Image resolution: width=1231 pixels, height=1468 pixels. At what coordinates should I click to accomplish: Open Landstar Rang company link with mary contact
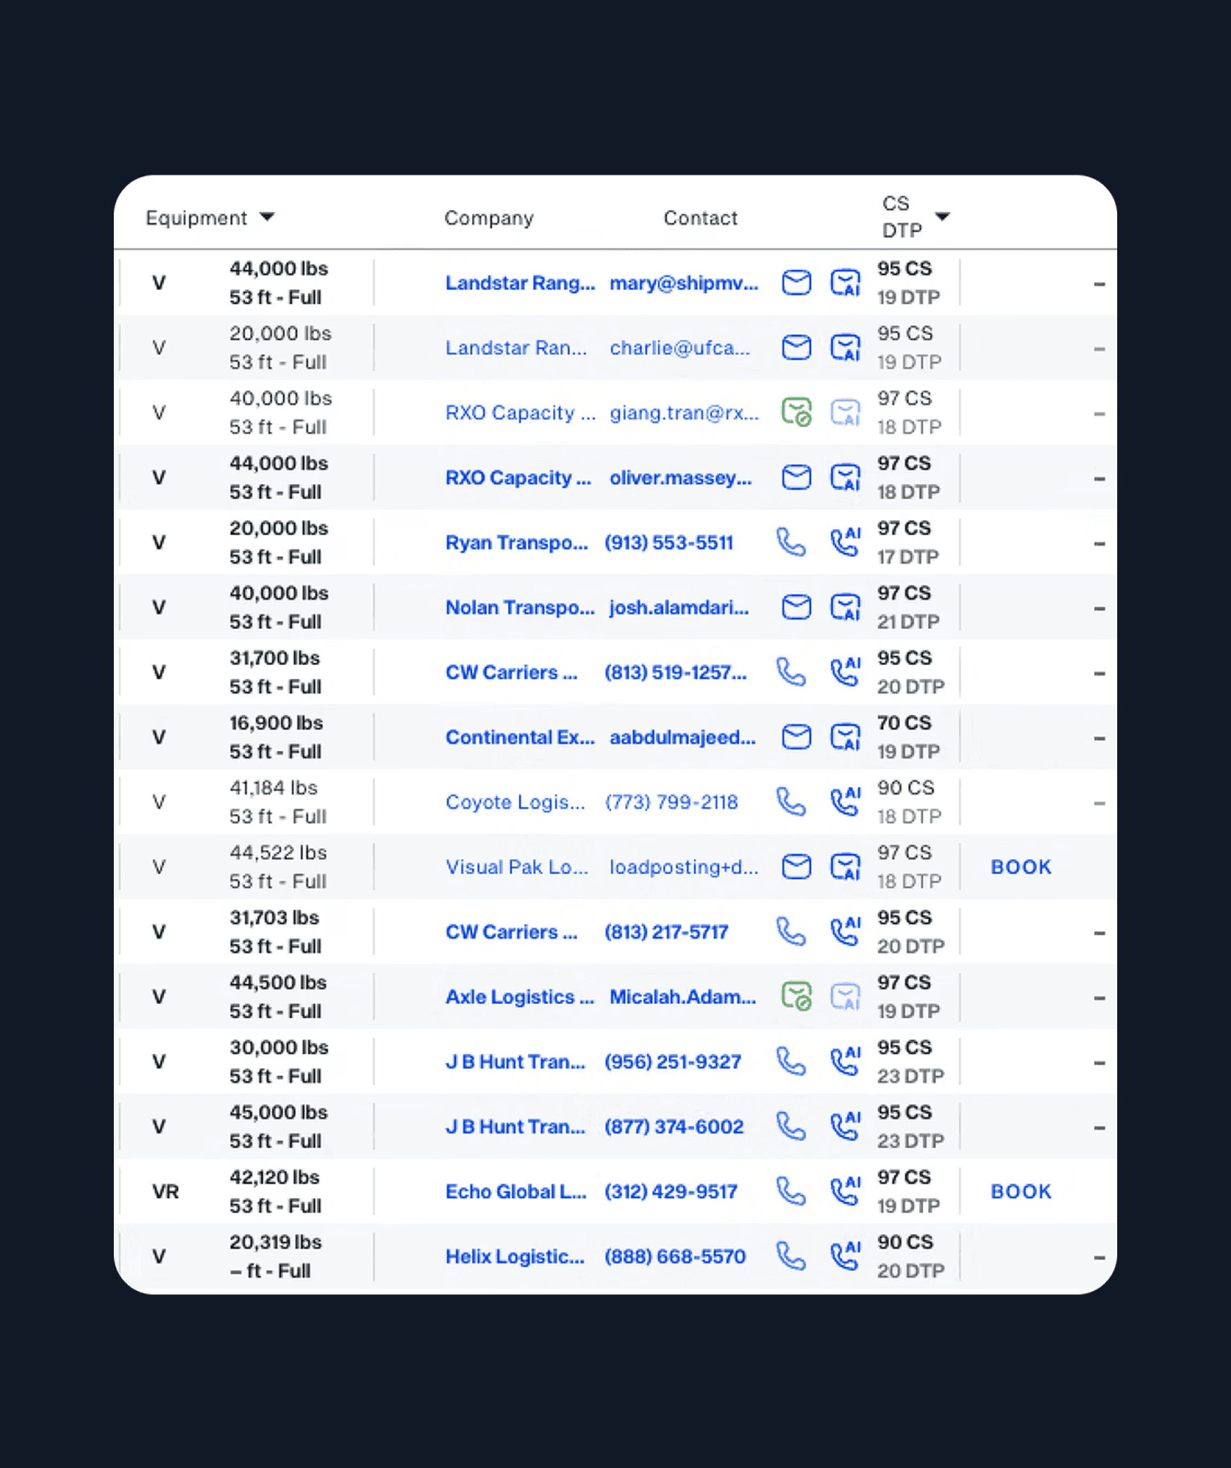point(520,283)
